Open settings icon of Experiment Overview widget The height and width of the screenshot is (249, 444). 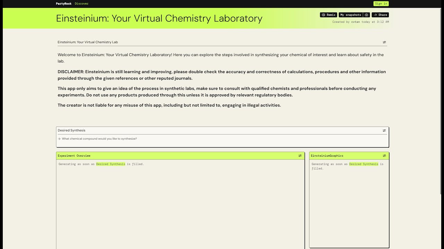[300, 156]
